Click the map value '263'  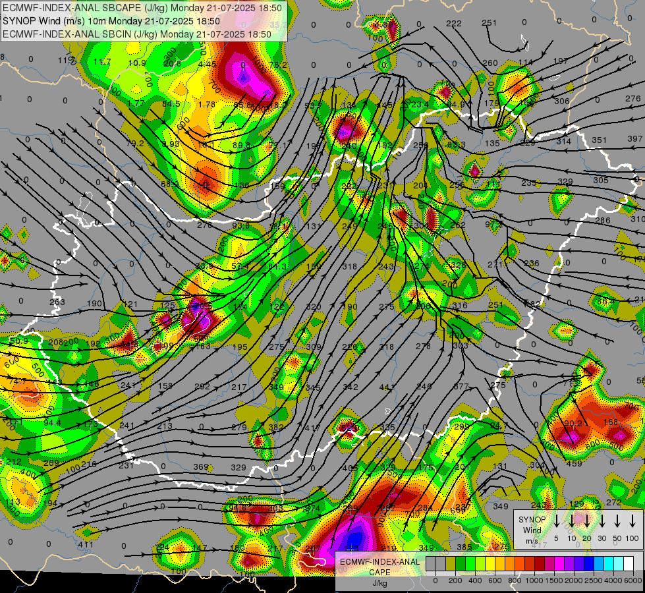click(57, 302)
